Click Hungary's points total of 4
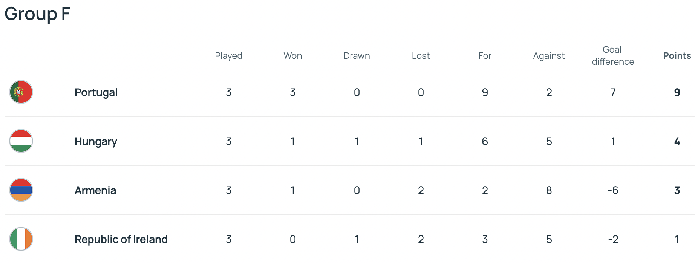 coord(677,141)
